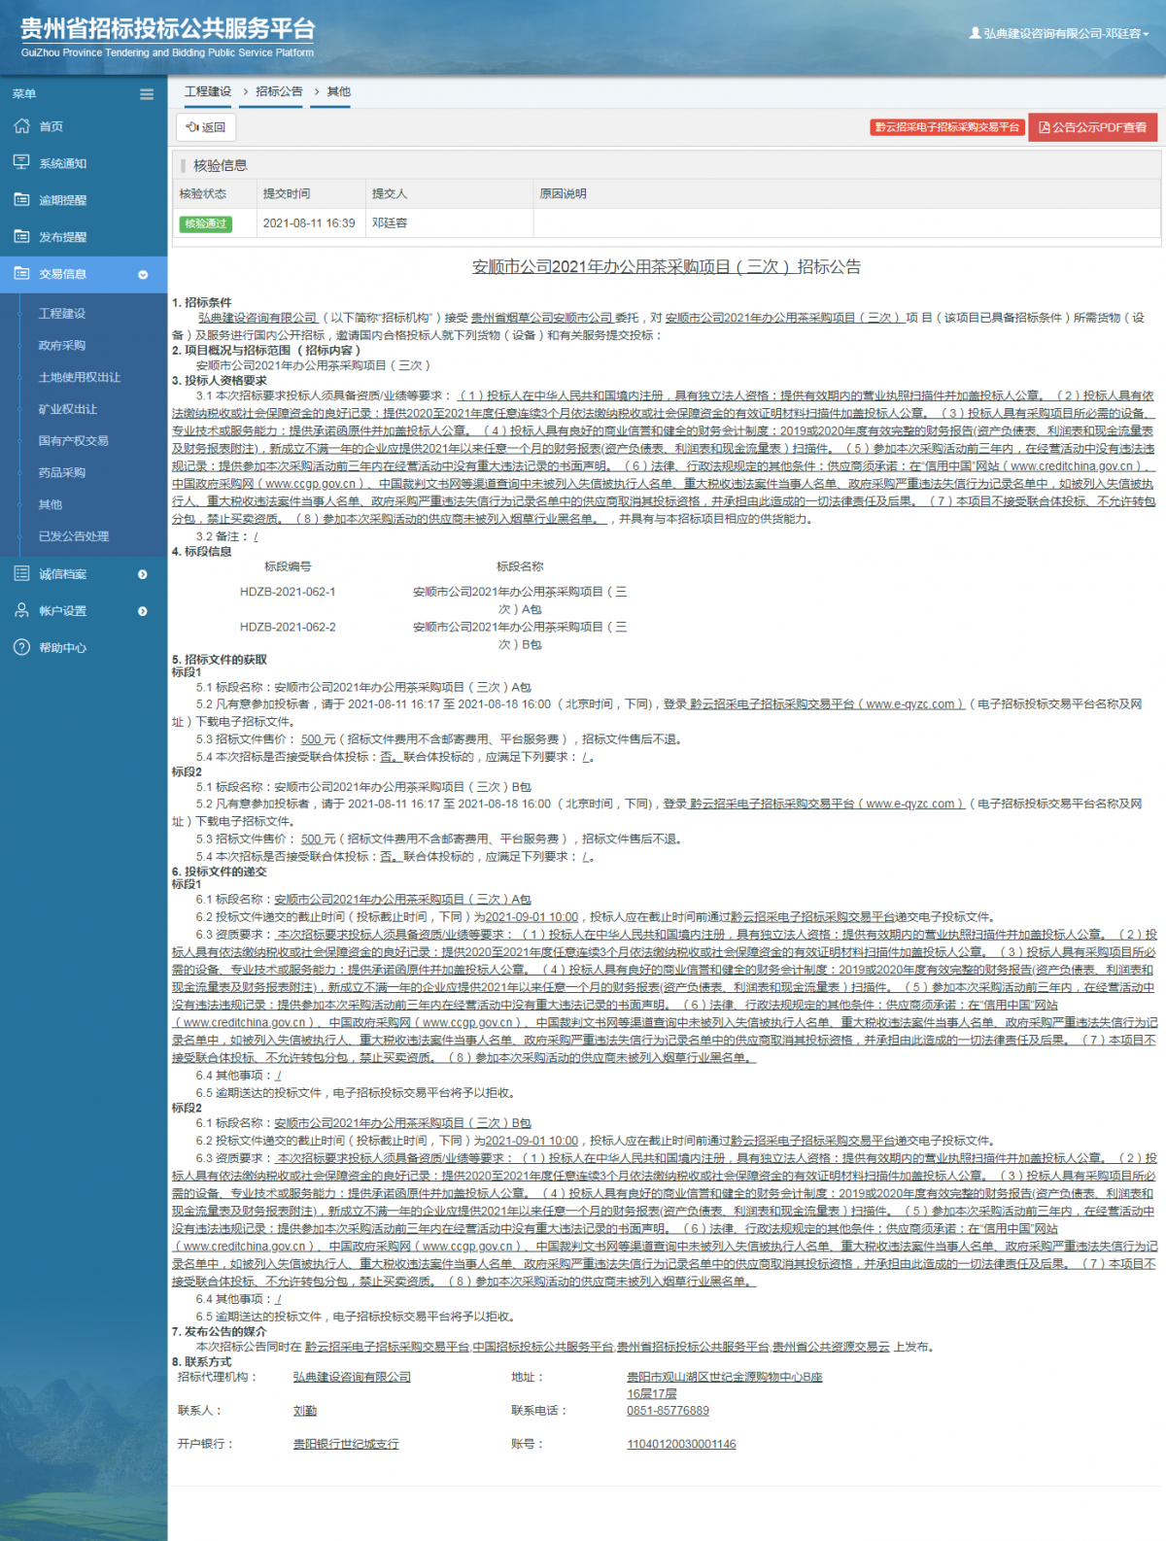Click the bank name 贵阳银行世纪城支行
Image resolution: width=1166 pixels, height=1541 pixels.
(x=346, y=1444)
